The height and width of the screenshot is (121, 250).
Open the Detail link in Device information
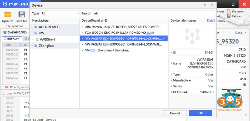(x=211, y=20)
